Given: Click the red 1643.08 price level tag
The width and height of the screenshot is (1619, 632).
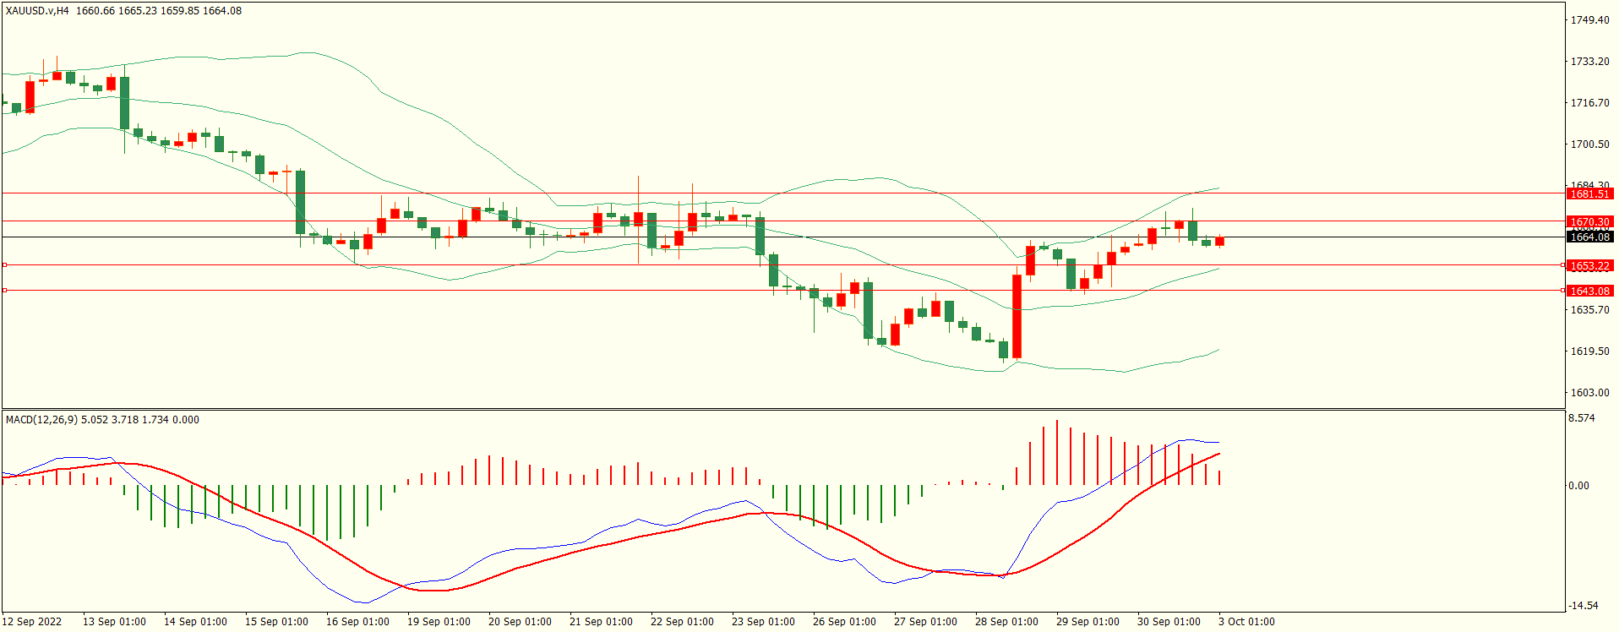Looking at the screenshot, I should (x=1589, y=291).
